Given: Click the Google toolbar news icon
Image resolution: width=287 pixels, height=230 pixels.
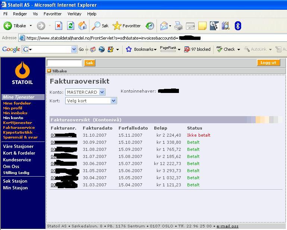Looking at the screenshot, I should pos(93,49).
